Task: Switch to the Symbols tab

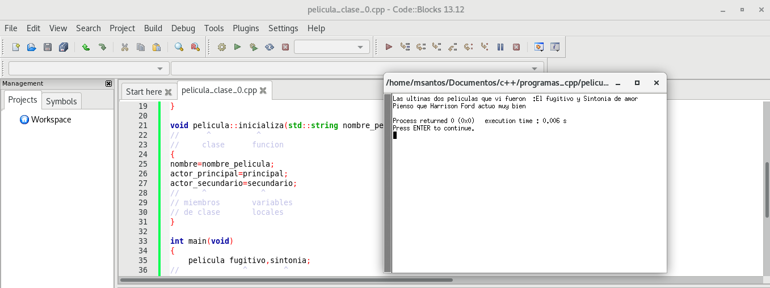Action: [61, 101]
